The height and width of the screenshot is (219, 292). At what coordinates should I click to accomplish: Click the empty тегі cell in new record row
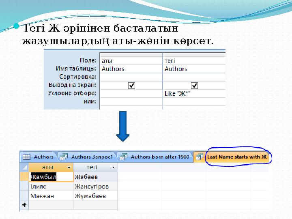point(95,205)
